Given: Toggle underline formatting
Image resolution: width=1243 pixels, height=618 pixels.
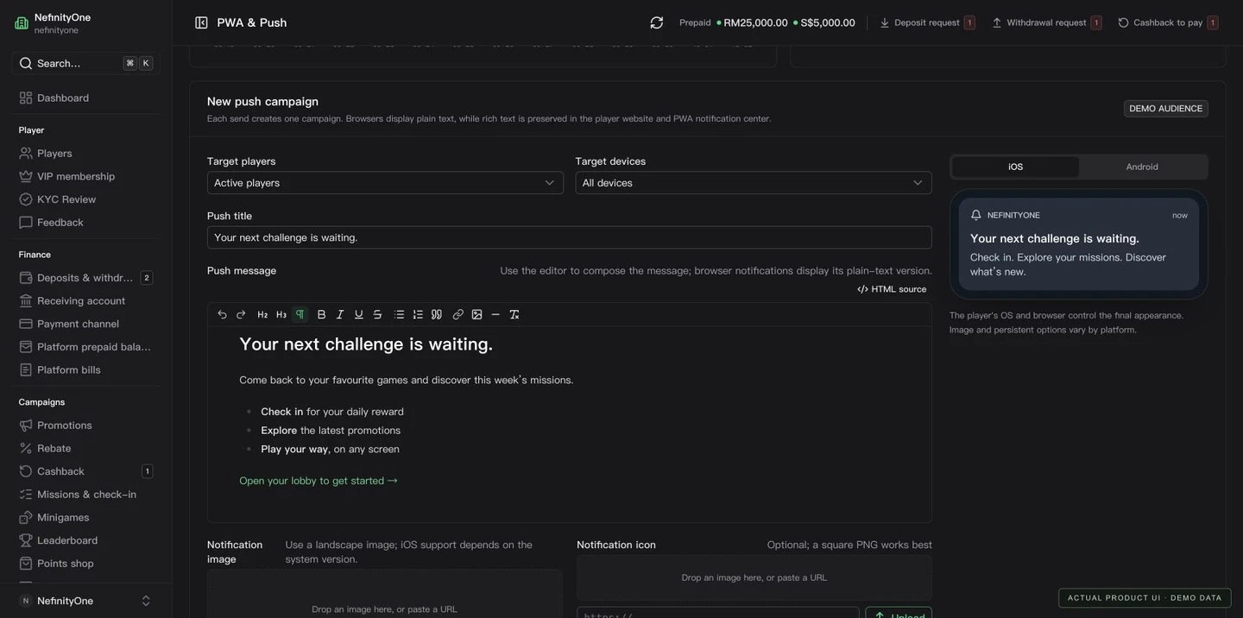Looking at the screenshot, I should click(x=359, y=315).
